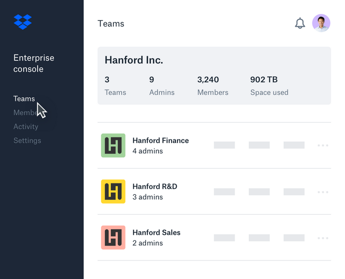Click the Dropbox logo in sidebar

coord(23,22)
